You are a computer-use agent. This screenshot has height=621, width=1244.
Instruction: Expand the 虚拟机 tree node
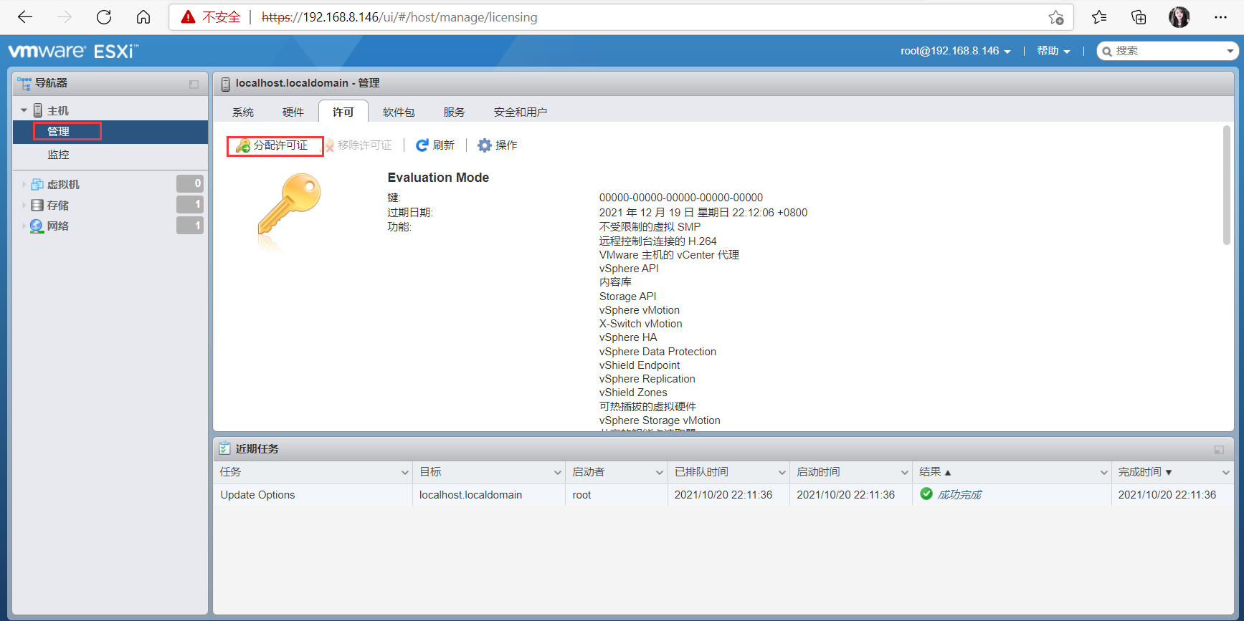point(24,184)
